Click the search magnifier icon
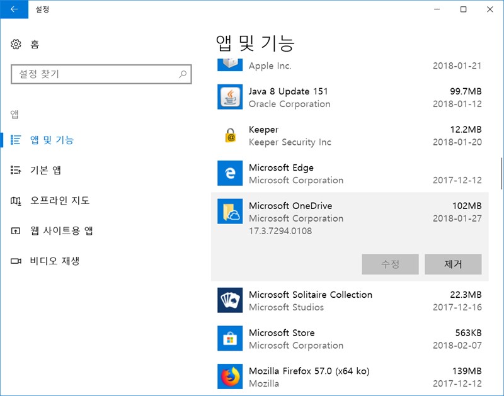Viewport: 504px width, 396px height. [x=183, y=74]
